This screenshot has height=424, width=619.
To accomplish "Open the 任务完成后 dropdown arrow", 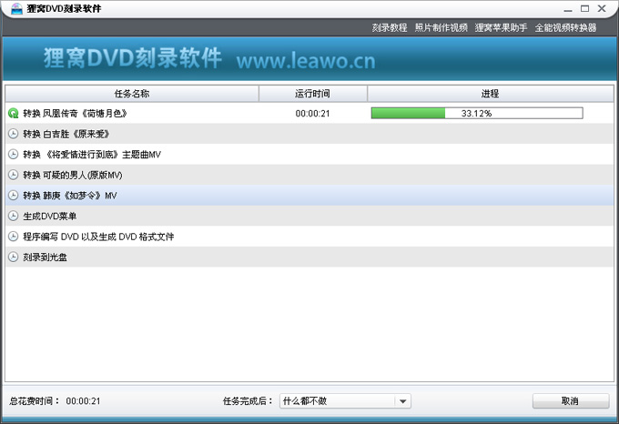I will tap(402, 401).
